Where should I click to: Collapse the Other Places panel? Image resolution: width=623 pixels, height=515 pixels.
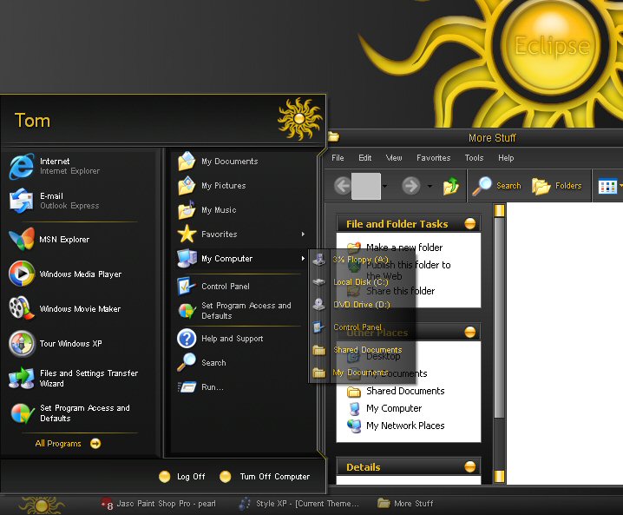pyautogui.click(x=469, y=332)
